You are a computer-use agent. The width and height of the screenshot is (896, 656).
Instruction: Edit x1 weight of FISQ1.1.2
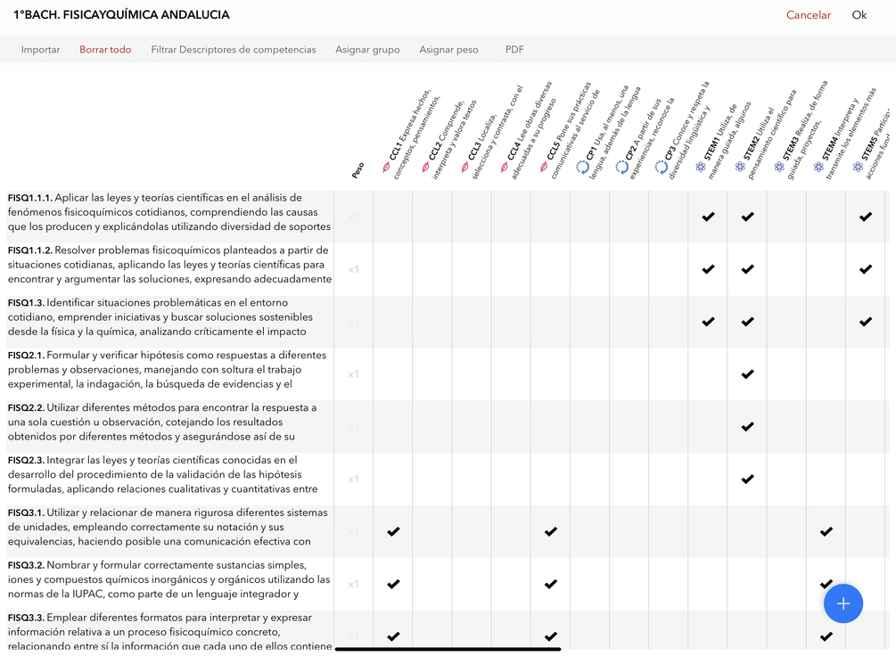(x=354, y=269)
